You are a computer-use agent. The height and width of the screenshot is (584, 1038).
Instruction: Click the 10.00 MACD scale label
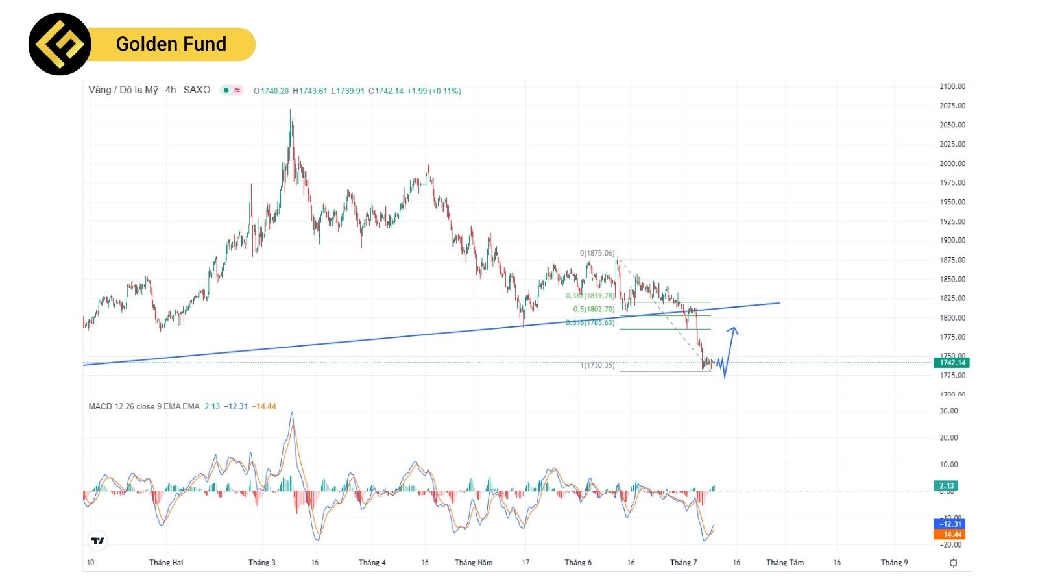click(x=948, y=465)
